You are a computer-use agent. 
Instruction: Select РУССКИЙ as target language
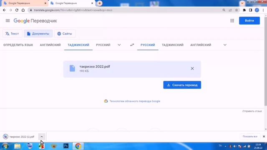click(148, 45)
